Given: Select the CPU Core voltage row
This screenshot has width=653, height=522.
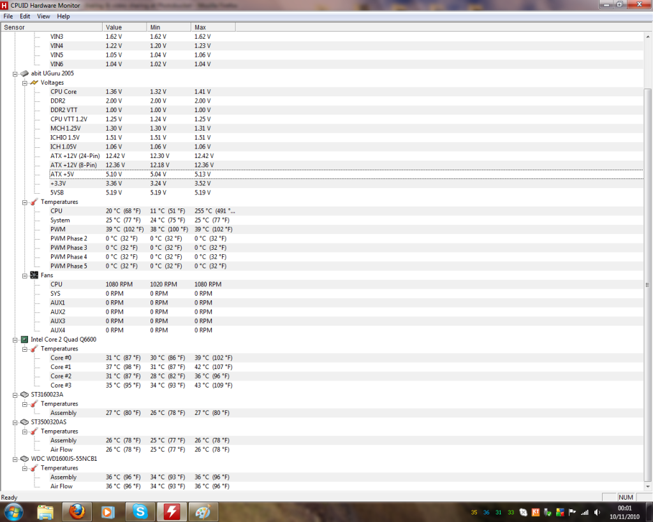Looking at the screenshot, I should [64, 92].
